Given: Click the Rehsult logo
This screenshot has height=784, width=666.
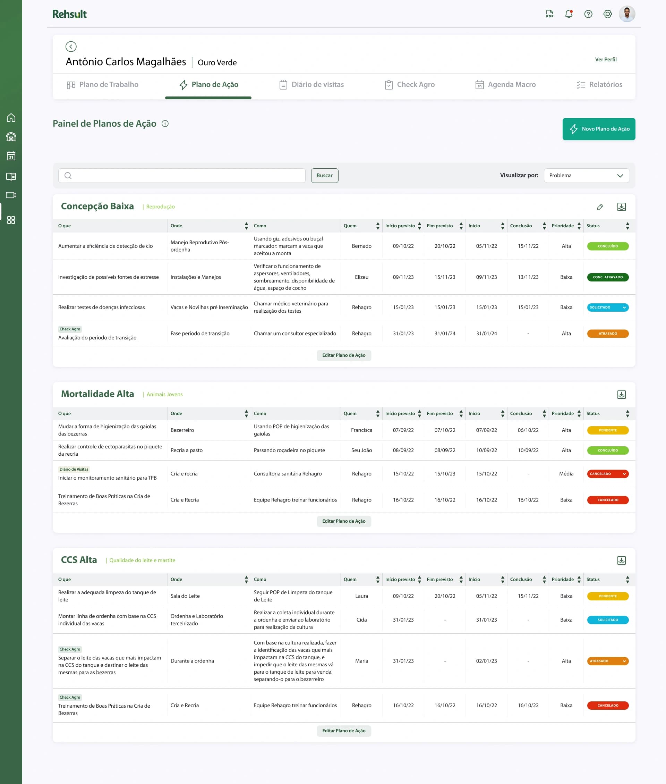Looking at the screenshot, I should 69,14.
